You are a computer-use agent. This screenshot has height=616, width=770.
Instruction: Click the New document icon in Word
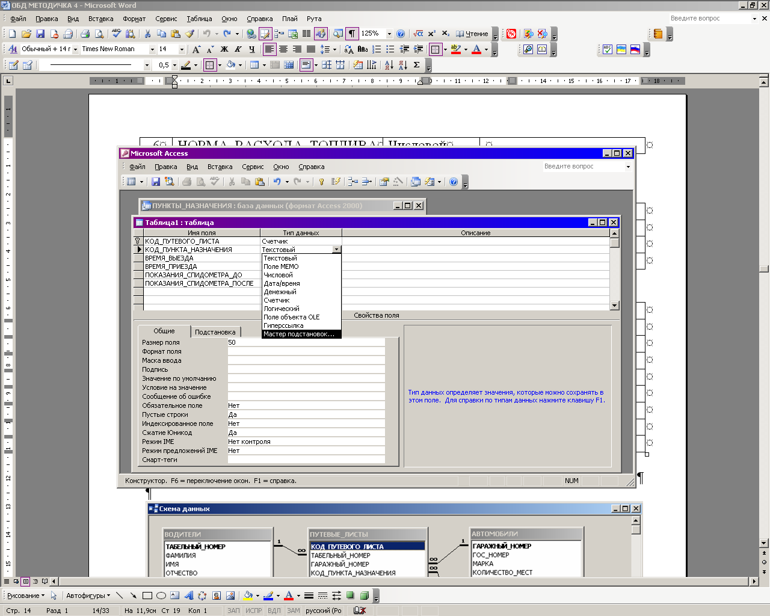[x=12, y=34]
